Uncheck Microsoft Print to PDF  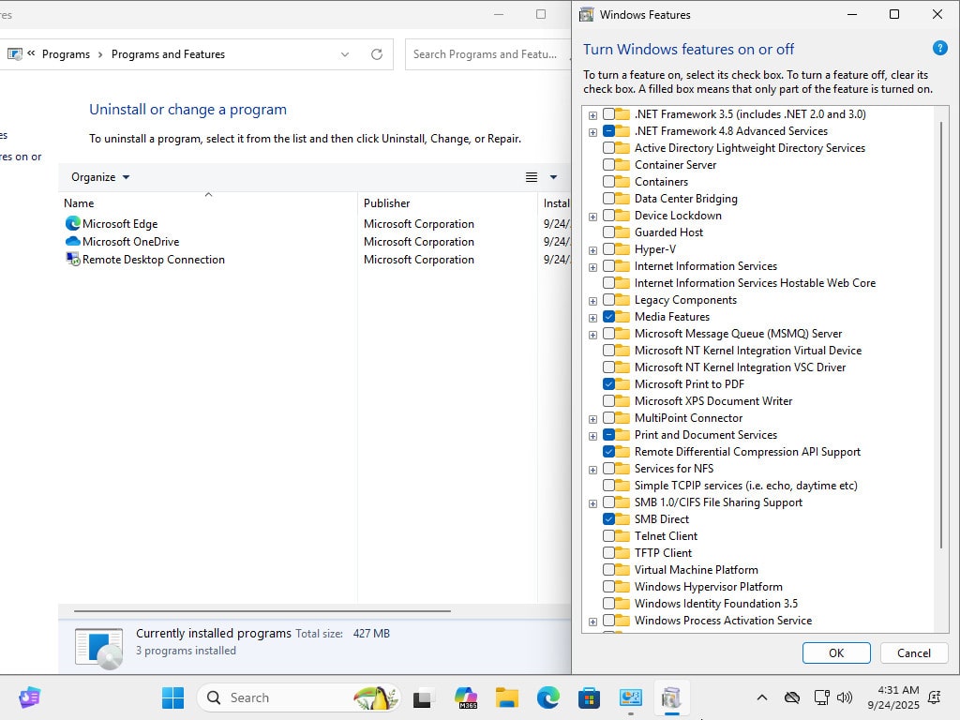(x=609, y=384)
